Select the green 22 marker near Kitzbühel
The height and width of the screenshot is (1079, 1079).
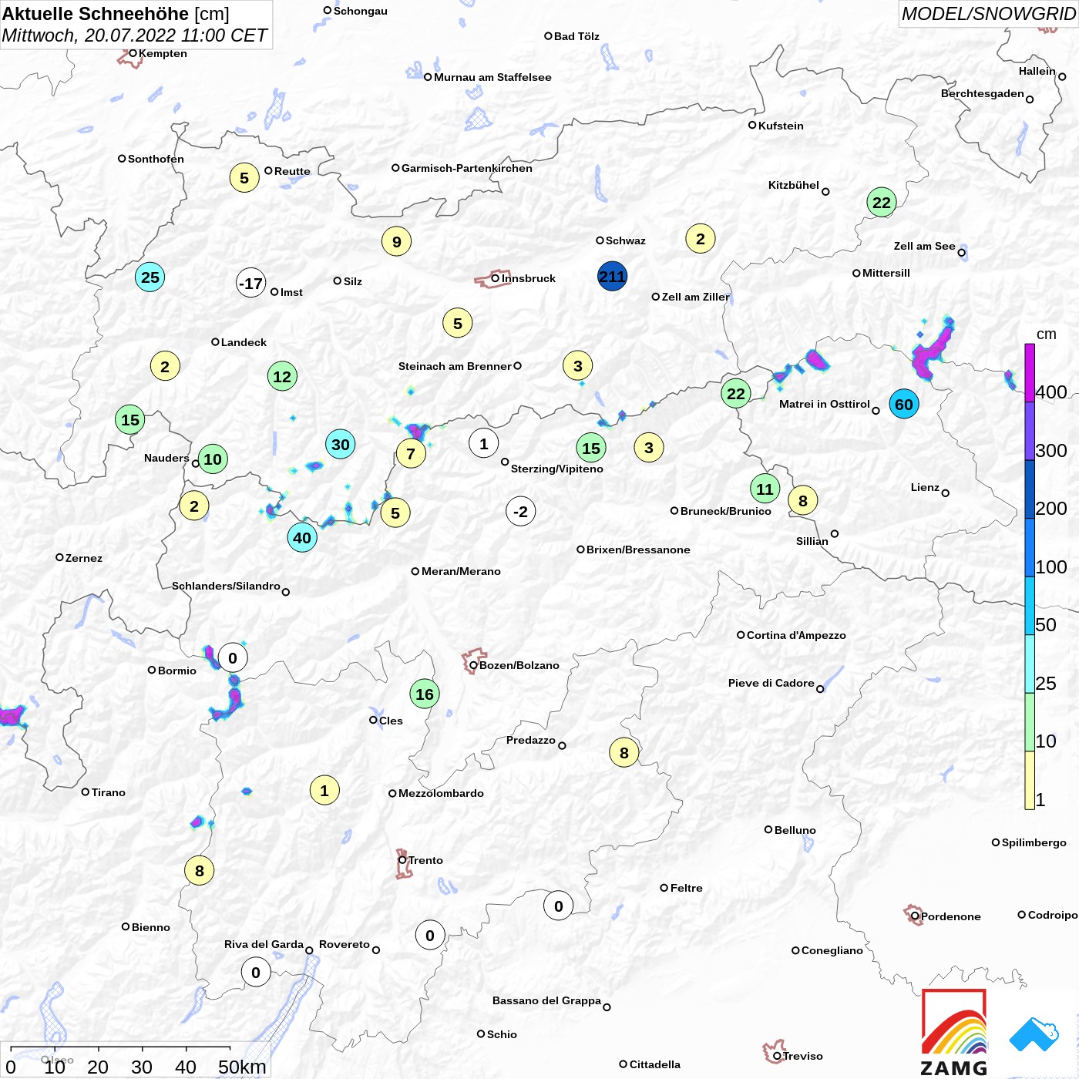pyautogui.click(x=882, y=203)
